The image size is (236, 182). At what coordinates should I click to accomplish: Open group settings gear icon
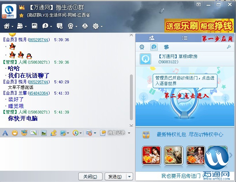tap(96, 26)
